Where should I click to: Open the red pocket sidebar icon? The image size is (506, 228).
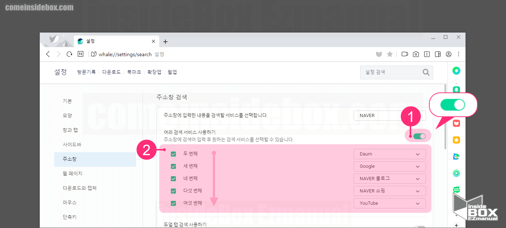tap(456, 123)
